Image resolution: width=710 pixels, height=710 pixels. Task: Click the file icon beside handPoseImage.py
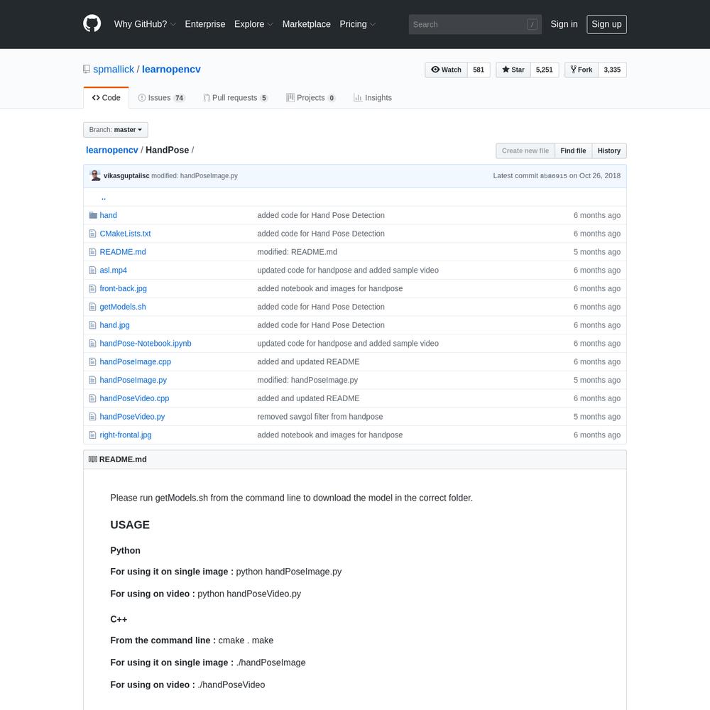(92, 380)
